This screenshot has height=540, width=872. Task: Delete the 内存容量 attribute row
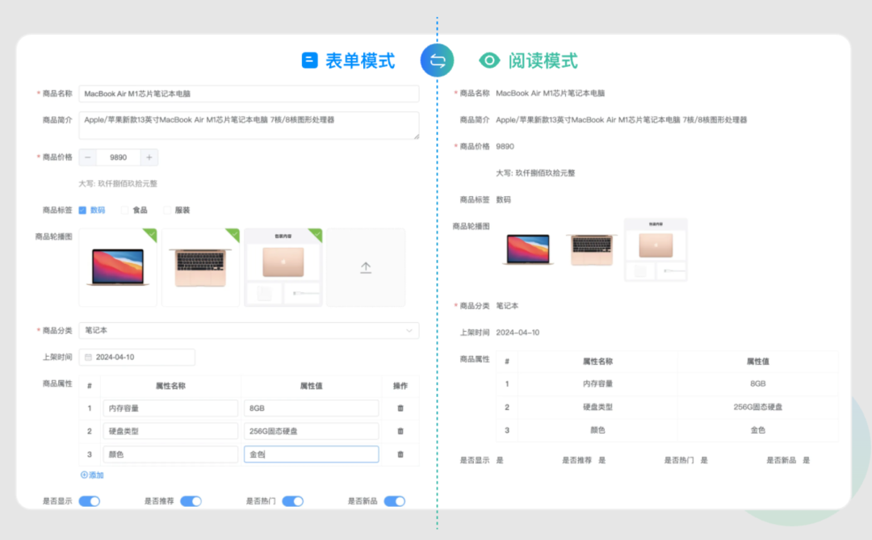point(400,408)
